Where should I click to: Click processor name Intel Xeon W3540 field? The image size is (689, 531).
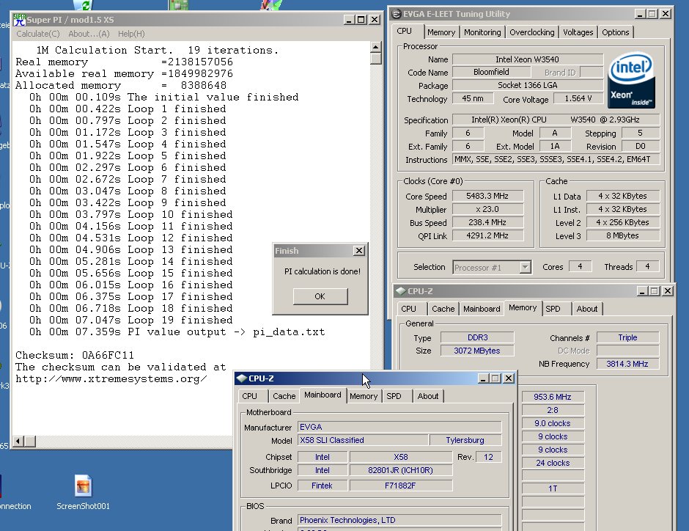pyautogui.click(x=527, y=59)
